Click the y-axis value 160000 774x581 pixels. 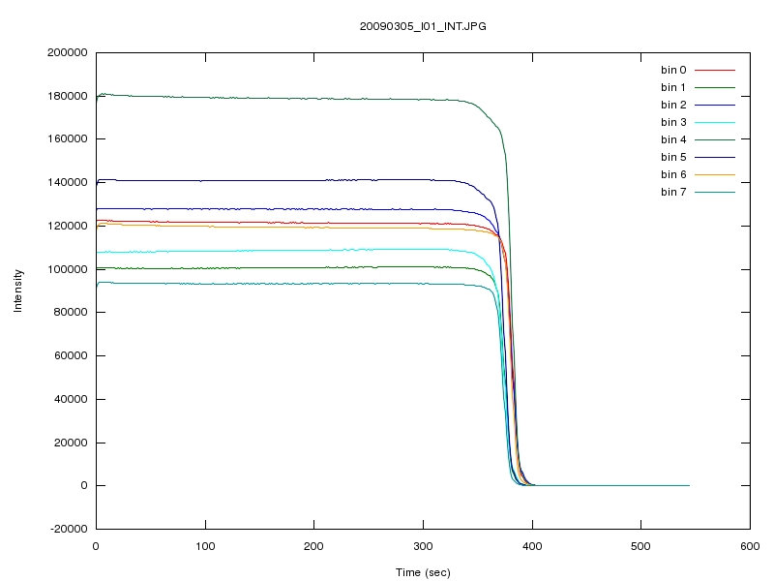(67, 138)
